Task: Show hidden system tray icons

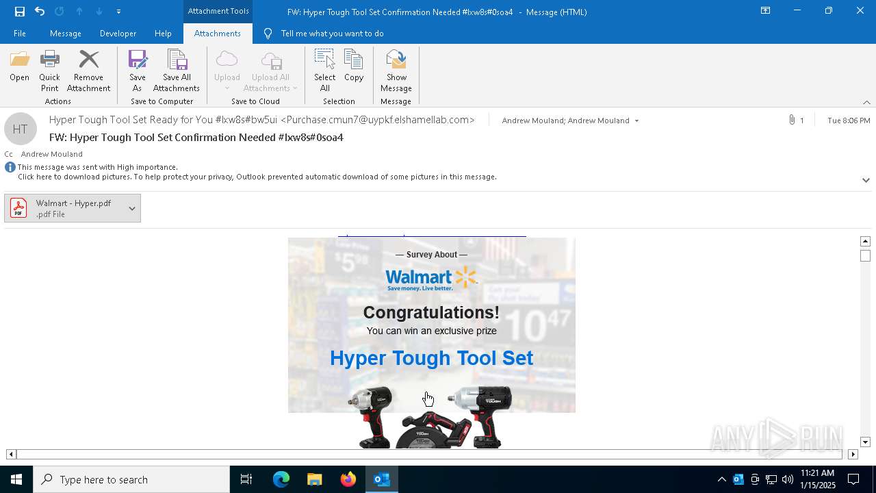Action: tap(721, 479)
